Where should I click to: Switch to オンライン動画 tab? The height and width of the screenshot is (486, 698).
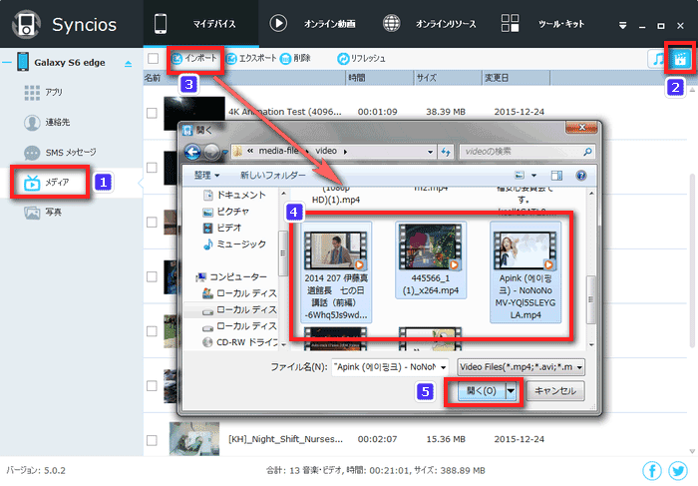tap(312, 24)
